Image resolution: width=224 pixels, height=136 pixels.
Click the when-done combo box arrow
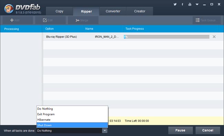pos(105,130)
